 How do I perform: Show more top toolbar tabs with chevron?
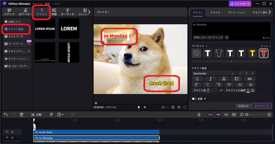point(89,12)
